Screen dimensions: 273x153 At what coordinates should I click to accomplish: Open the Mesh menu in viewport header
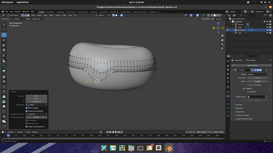pyautogui.click(x=51, y=15)
